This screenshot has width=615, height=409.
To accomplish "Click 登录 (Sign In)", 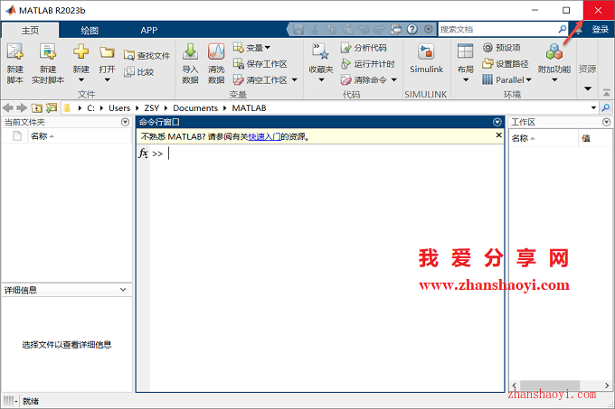I will [601, 30].
